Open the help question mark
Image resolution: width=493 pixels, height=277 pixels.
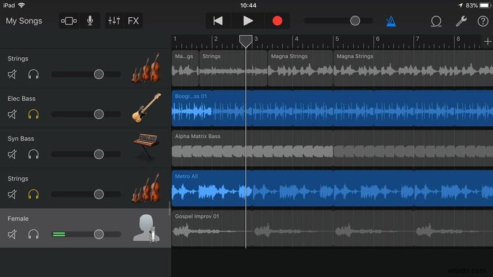tap(483, 22)
